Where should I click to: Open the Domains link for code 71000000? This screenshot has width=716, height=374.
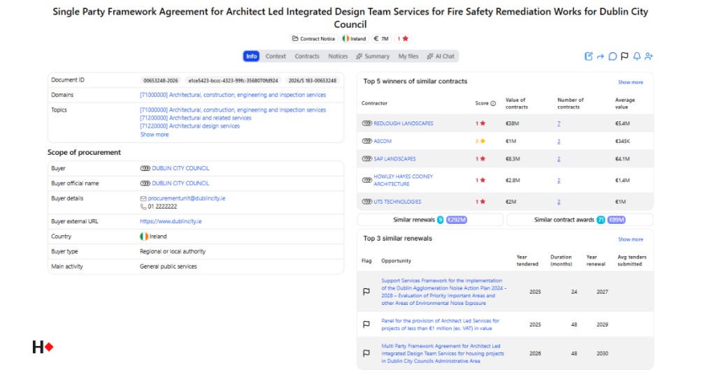pos(233,95)
